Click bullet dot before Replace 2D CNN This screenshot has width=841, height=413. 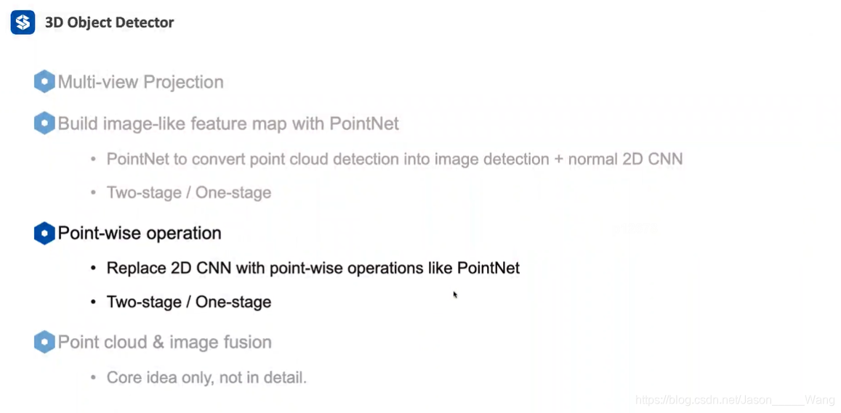(94, 268)
